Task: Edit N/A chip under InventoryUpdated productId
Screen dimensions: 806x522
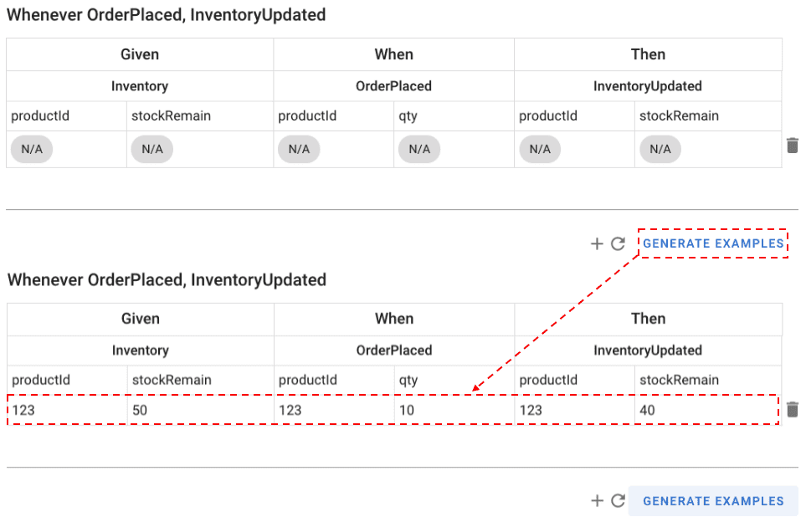Action: [540, 149]
